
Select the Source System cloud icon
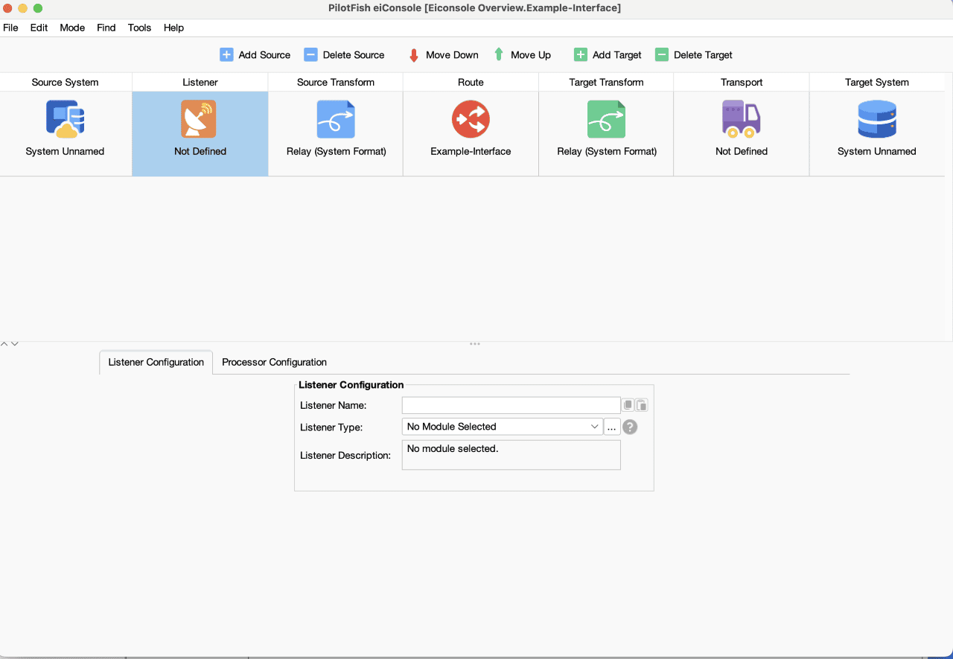coord(65,119)
